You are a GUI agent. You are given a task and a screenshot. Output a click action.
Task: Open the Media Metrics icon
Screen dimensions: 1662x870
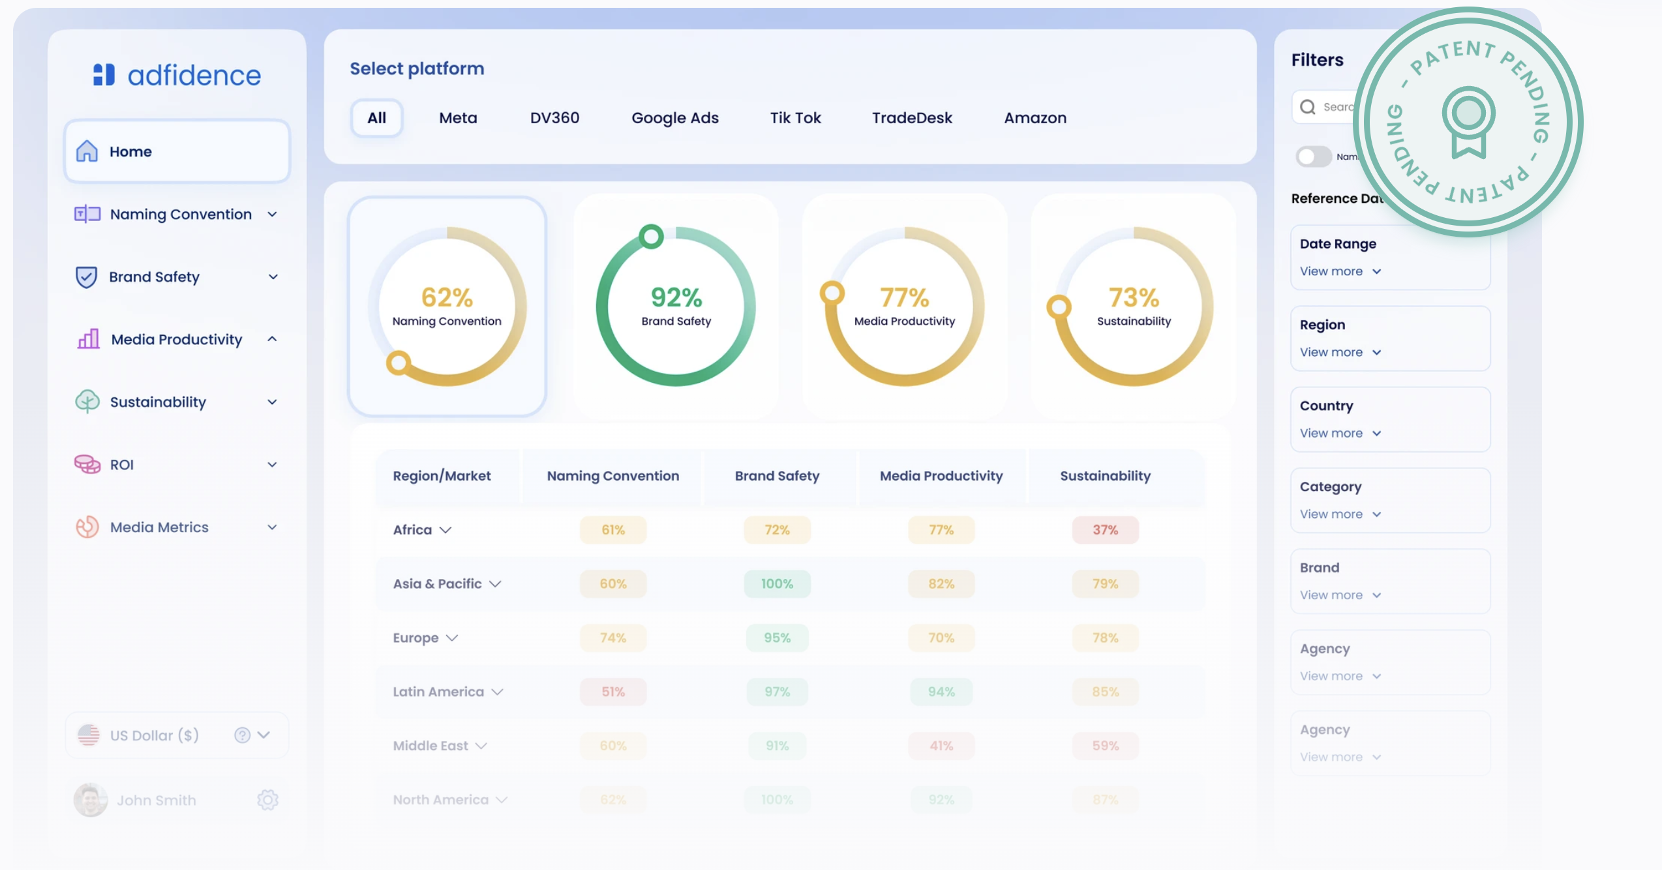click(87, 527)
